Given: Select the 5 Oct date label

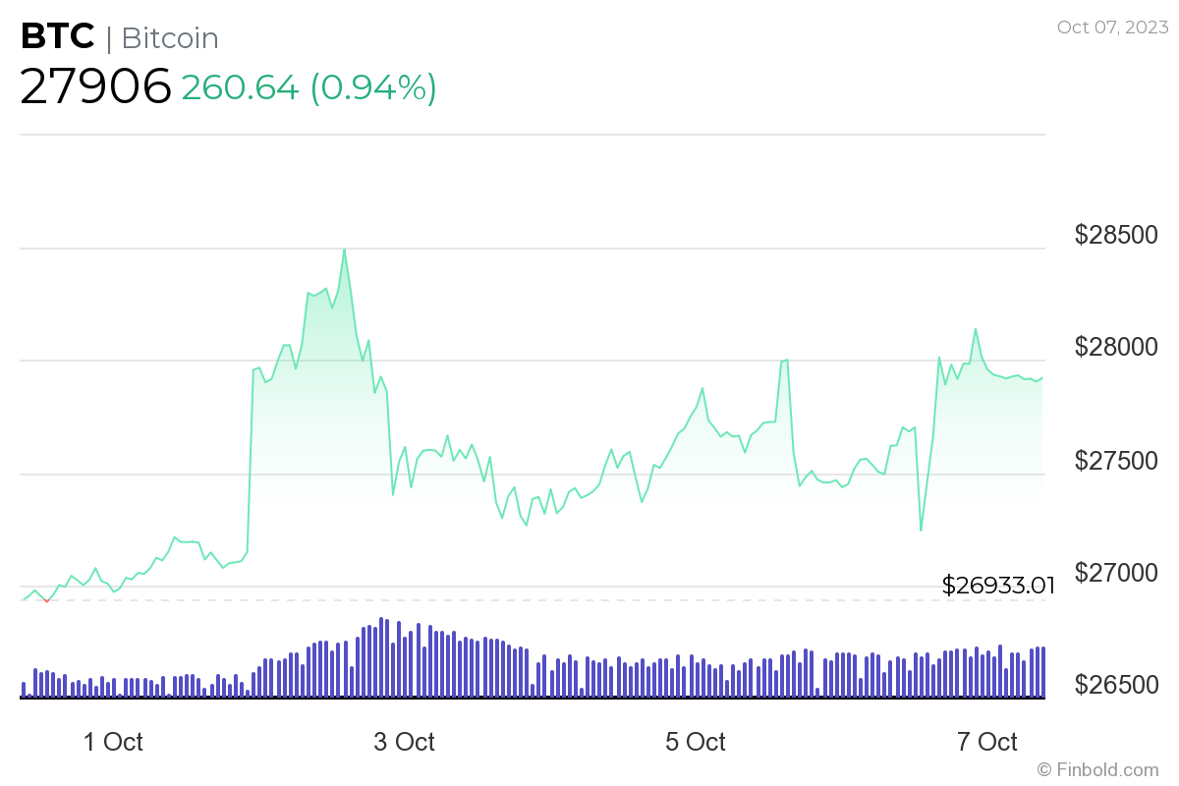Looking at the screenshot, I should tap(695, 743).
